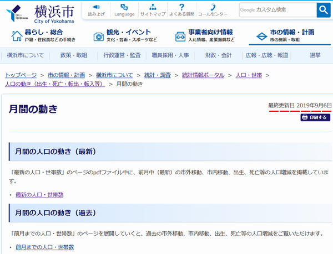Click the 月間の動き breadcrumb current page text
Viewport: 333px width, 254px height.
click(x=129, y=84)
